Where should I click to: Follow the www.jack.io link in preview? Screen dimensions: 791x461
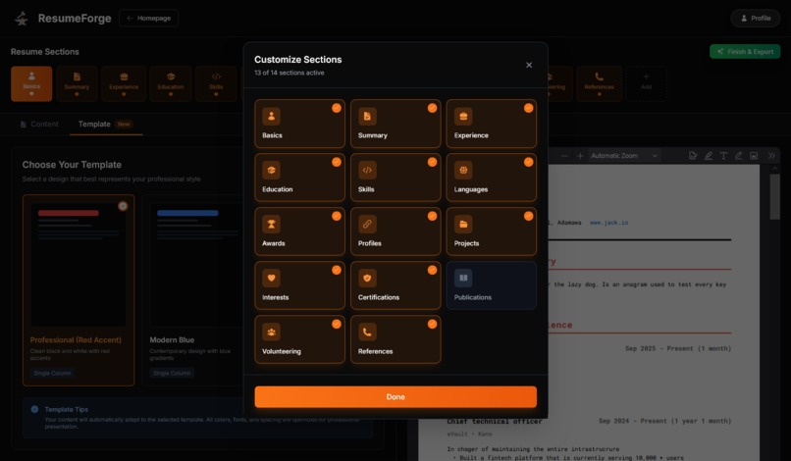coord(608,223)
